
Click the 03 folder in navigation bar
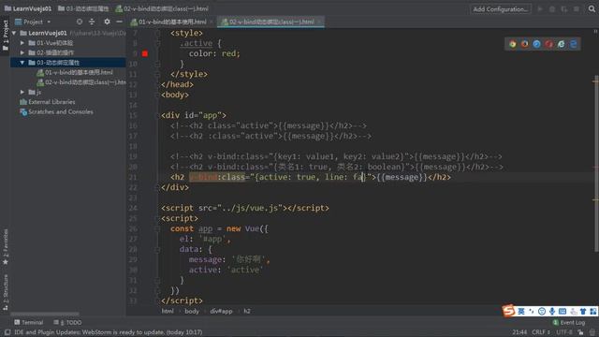coord(83,8)
